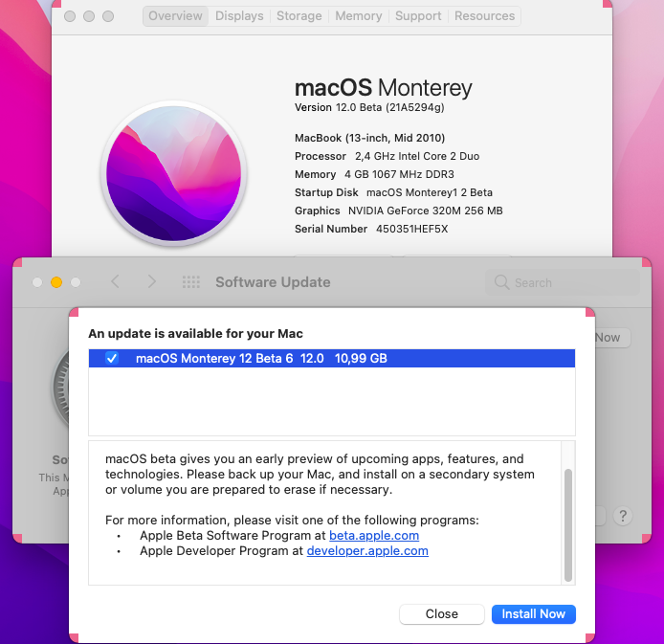This screenshot has height=644, width=664.
Task: Click the Install Now button
Action: point(534,614)
